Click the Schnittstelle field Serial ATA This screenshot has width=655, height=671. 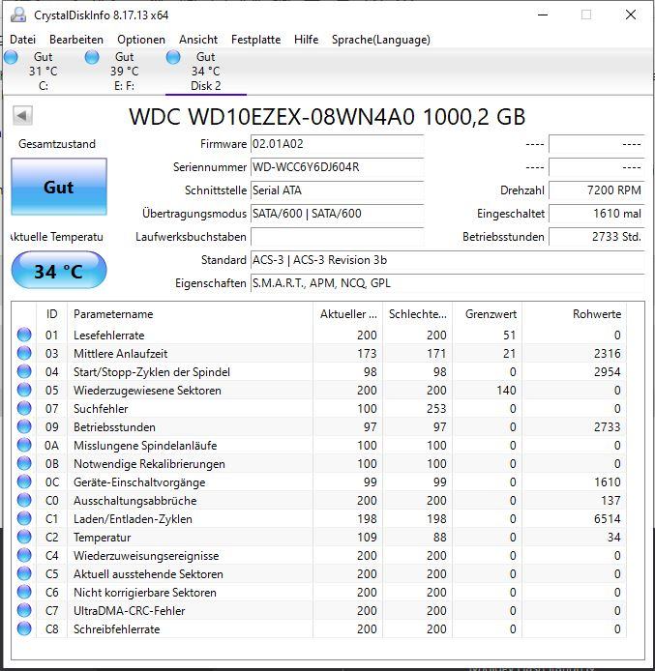tap(338, 190)
